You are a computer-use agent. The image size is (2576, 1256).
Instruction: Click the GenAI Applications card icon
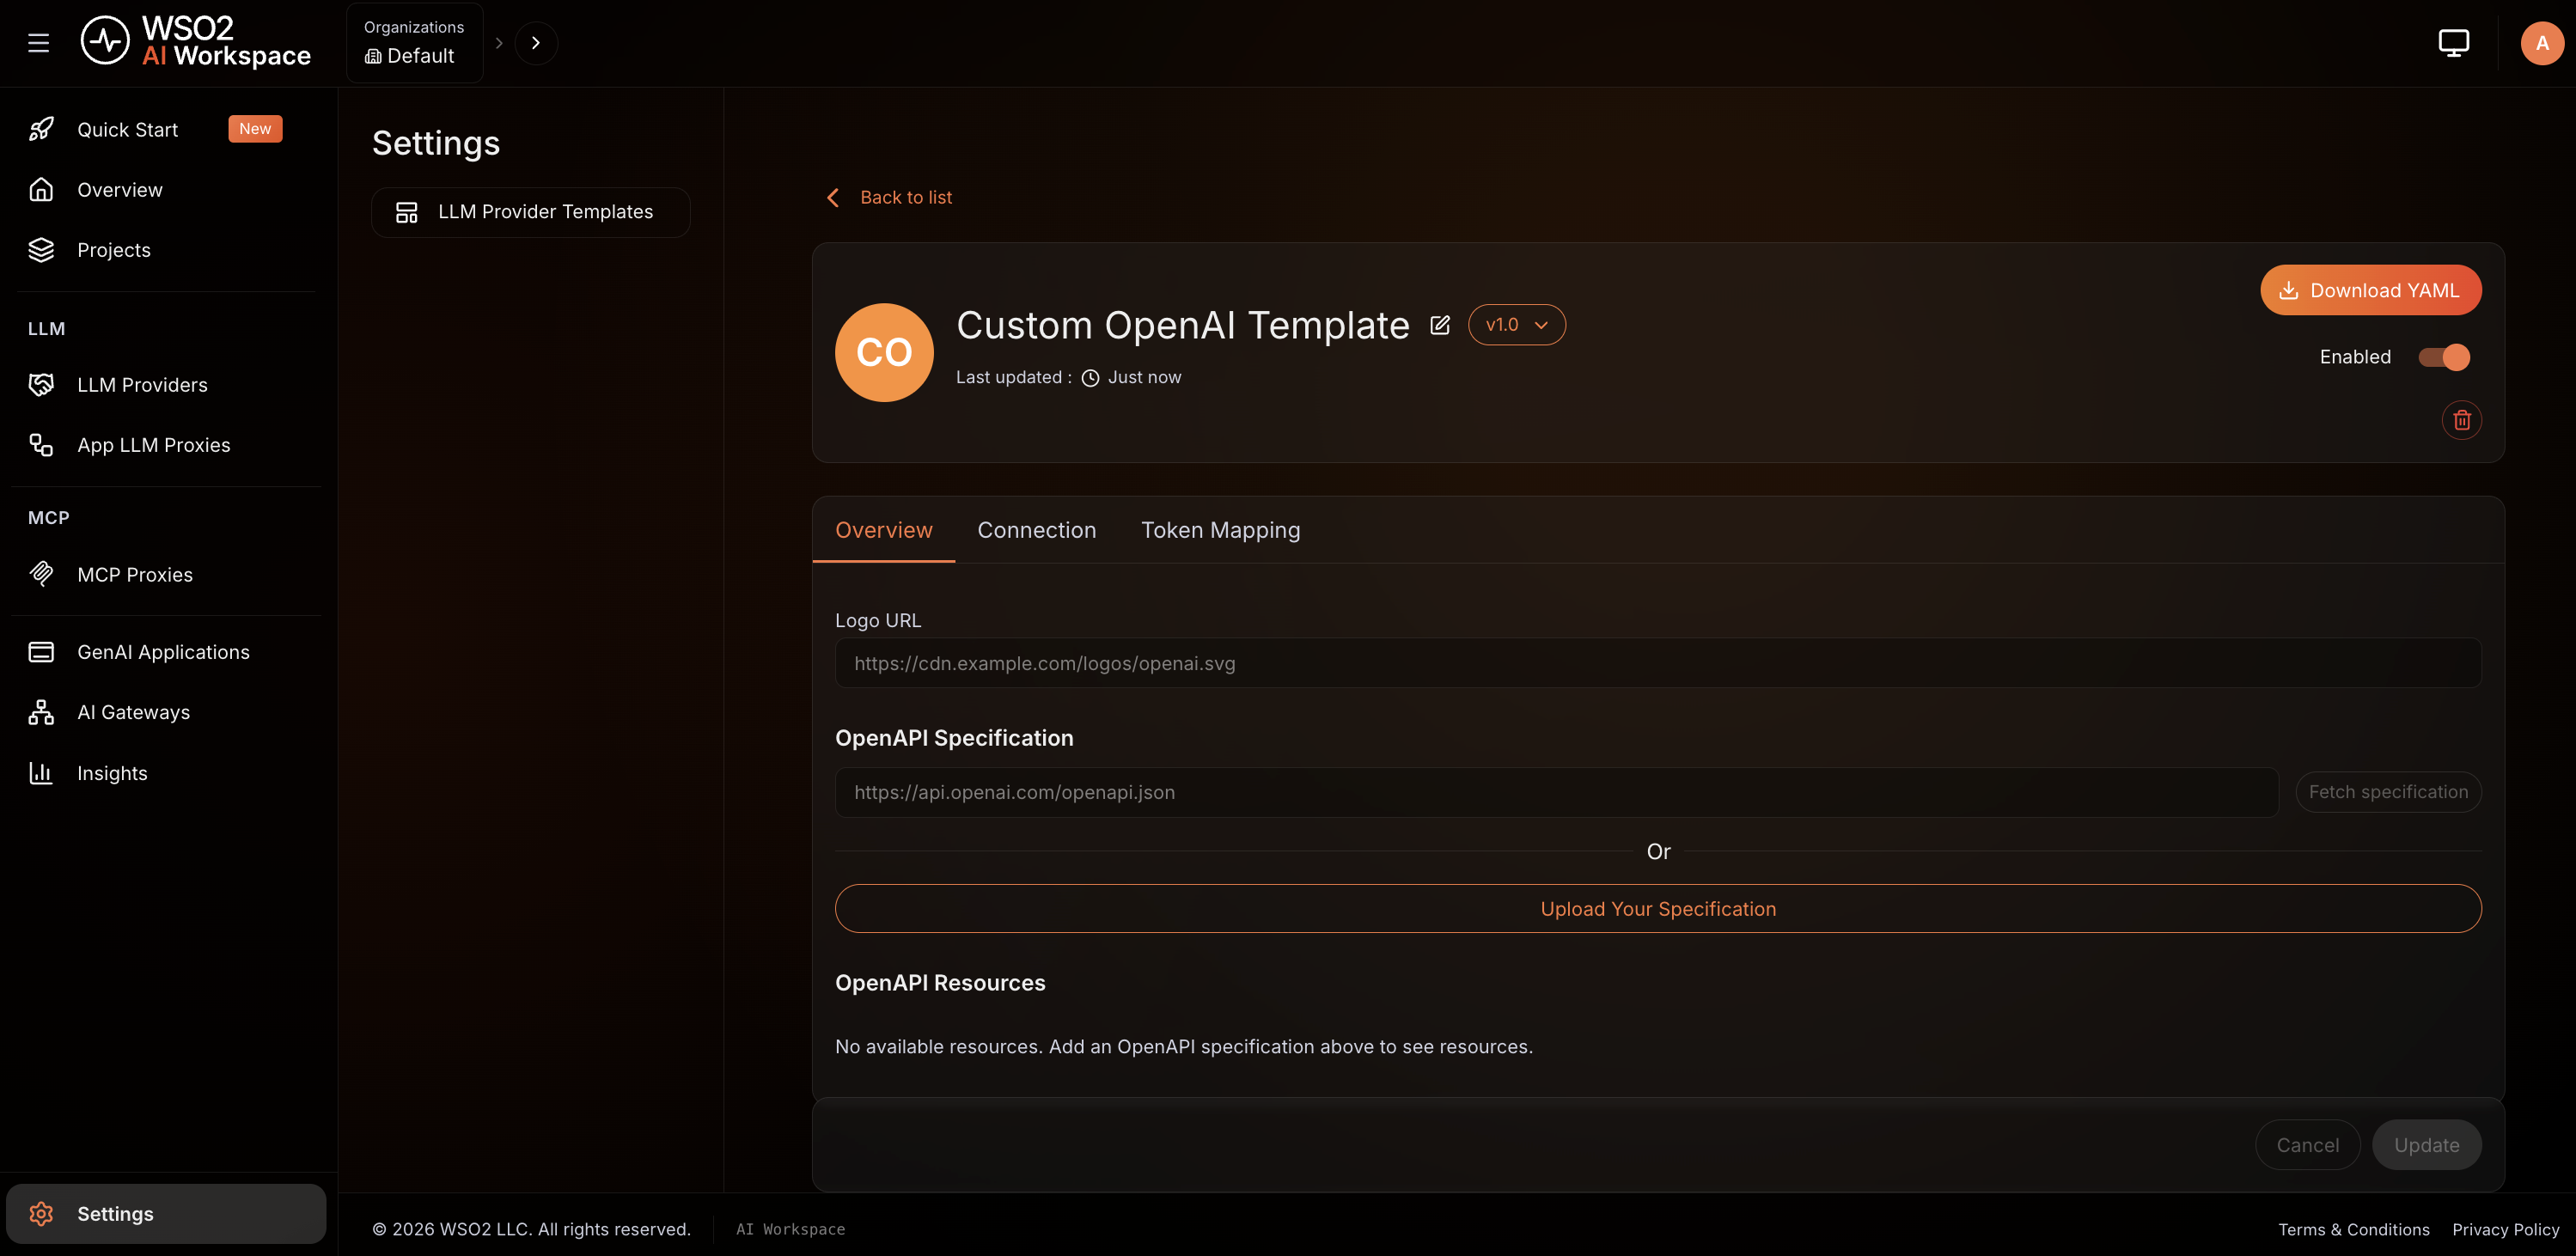41,652
